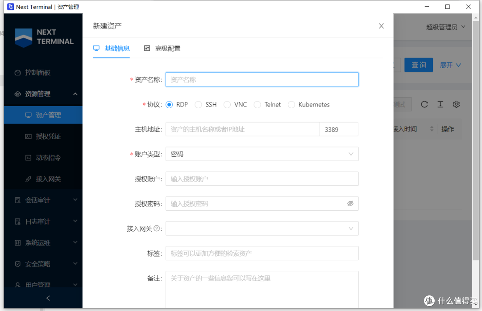Viewport: 482px width, 311px height.
Task: Expand the 系统运维 menu section
Action: pyautogui.click(x=43, y=243)
